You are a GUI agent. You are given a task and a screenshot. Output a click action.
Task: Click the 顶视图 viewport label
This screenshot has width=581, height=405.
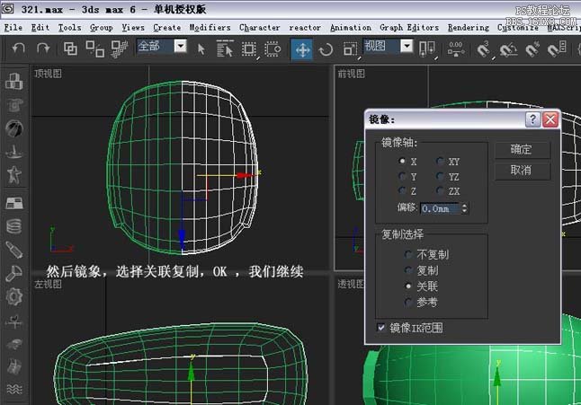48,74
